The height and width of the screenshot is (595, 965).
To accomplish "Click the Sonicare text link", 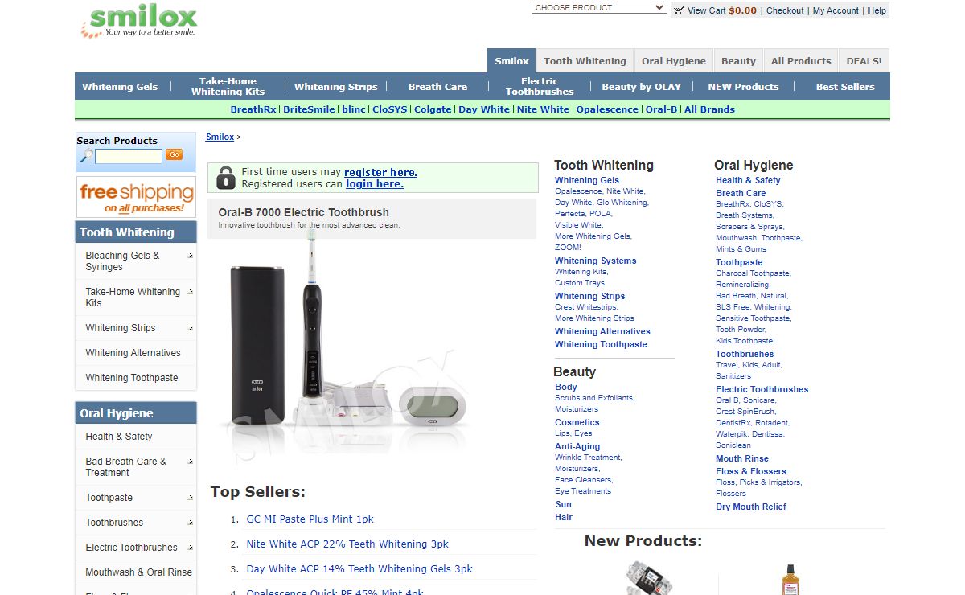I will tap(759, 400).
